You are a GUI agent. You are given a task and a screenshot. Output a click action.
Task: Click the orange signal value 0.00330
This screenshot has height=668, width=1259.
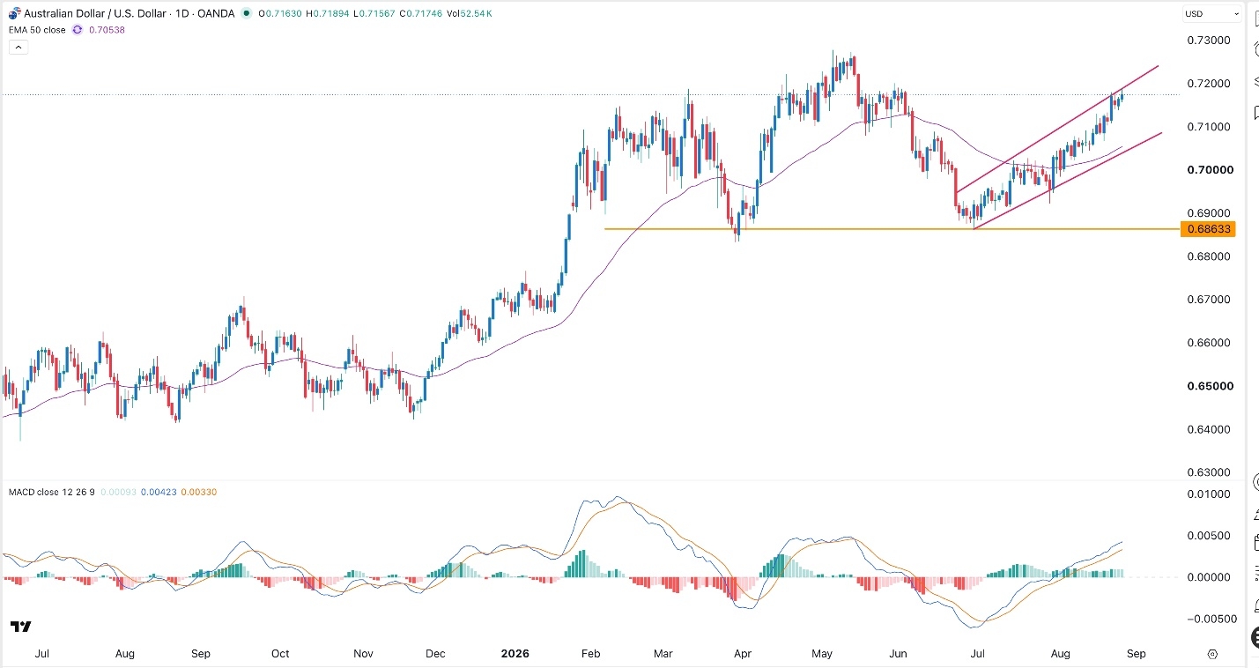(198, 492)
